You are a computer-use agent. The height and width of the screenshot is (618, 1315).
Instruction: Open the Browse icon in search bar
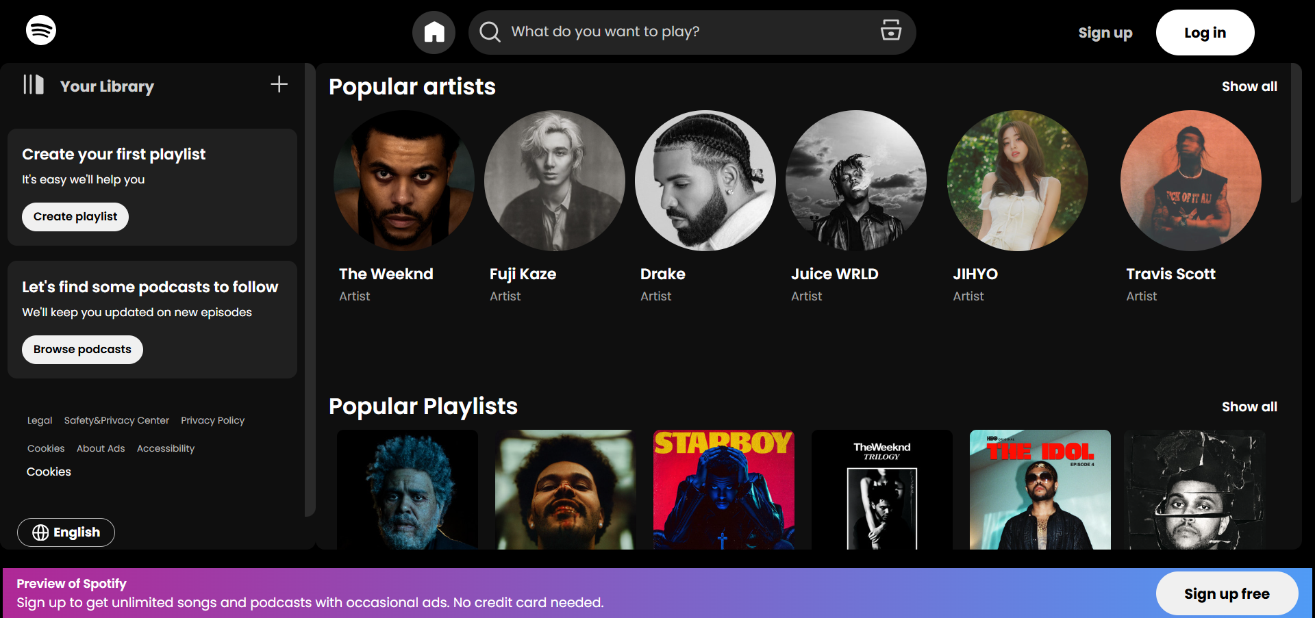click(x=890, y=31)
